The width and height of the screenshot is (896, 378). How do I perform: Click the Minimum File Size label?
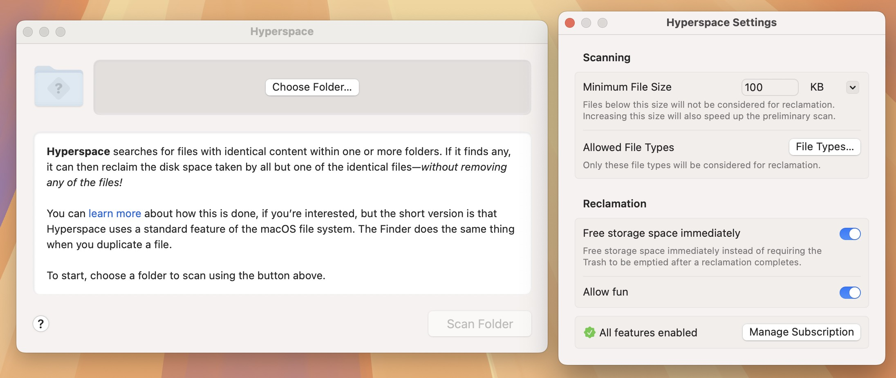(627, 87)
